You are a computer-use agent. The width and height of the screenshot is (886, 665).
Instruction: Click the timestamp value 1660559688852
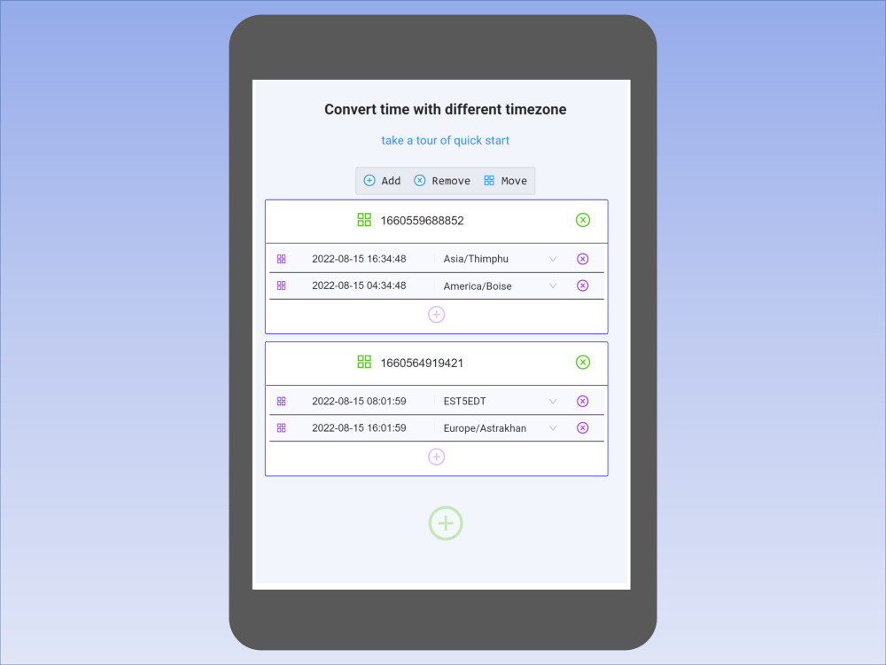tap(422, 221)
